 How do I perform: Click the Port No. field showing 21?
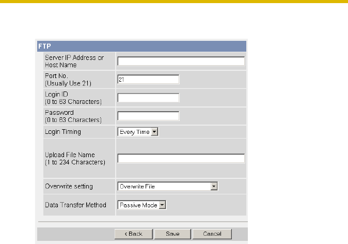(x=148, y=79)
